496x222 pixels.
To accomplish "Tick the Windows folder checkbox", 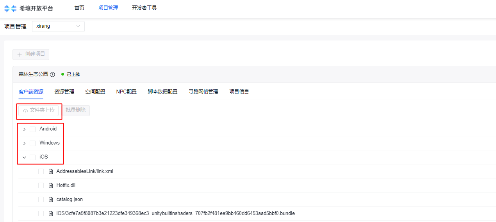I will click(x=32, y=143).
